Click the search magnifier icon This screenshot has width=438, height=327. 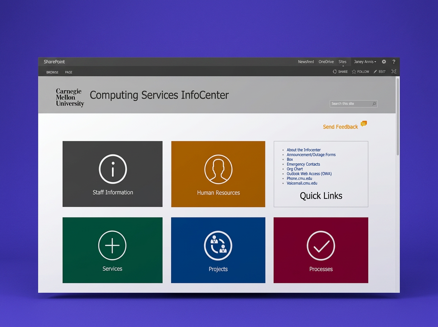pos(374,104)
